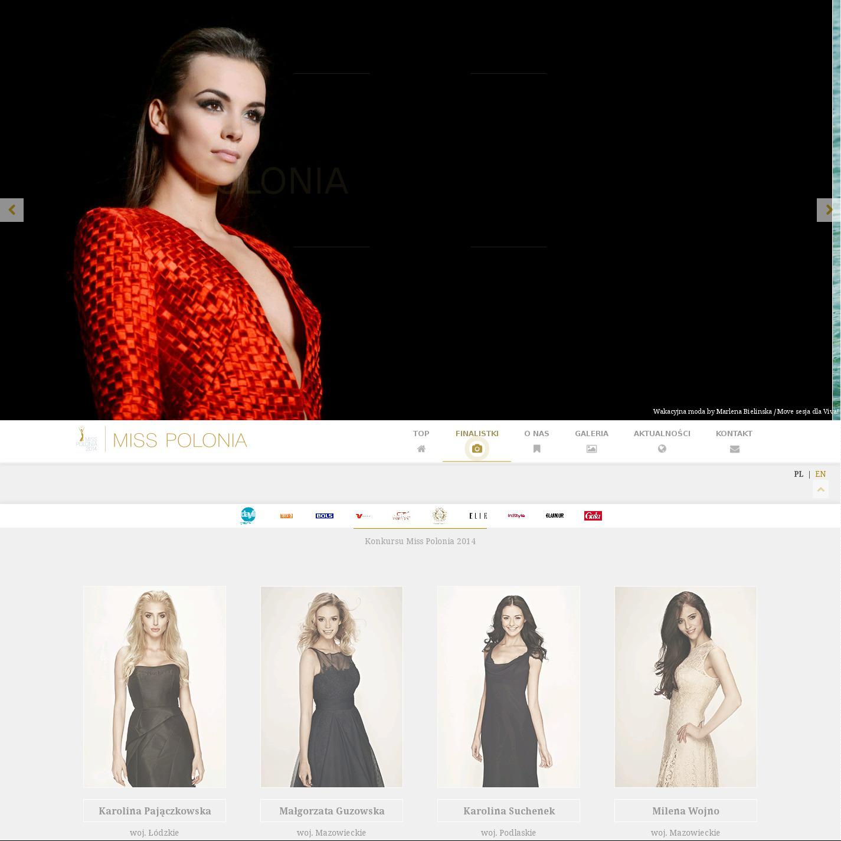This screenshot has height=841, width=841.
Task: Click the globe icon under Aktualności
Action: (x=662, y=449)
